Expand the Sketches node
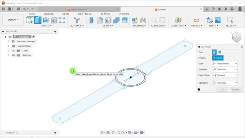This screenshot has width=245, height=138. pyautogui.click(x=8, y=55)
